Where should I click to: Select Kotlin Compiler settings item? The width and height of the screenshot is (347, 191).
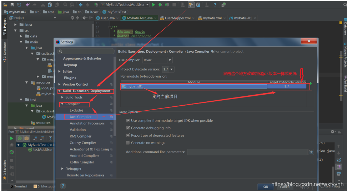[82, 162]
